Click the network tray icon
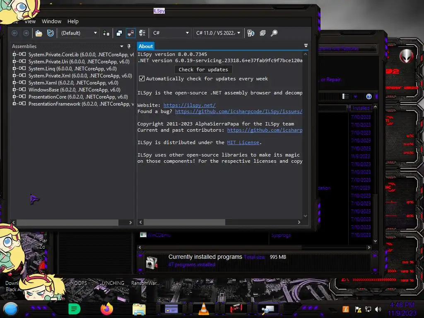 coord(368,309)
